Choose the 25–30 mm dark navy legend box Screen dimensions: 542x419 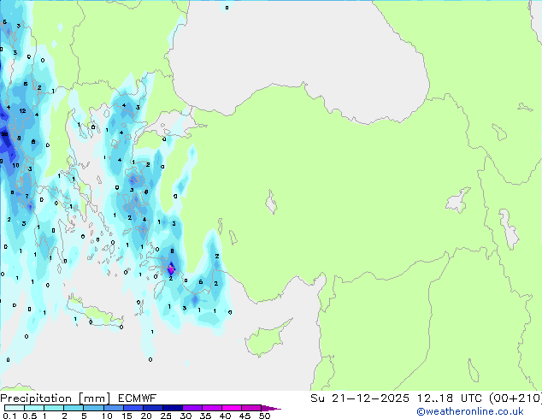point(172,408)
